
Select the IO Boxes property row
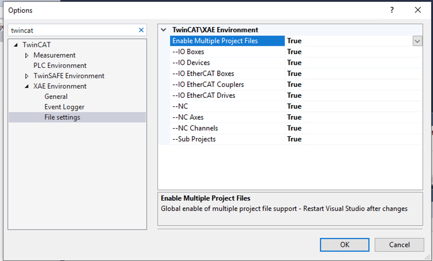pyautogui.click(x=188, y=51)
